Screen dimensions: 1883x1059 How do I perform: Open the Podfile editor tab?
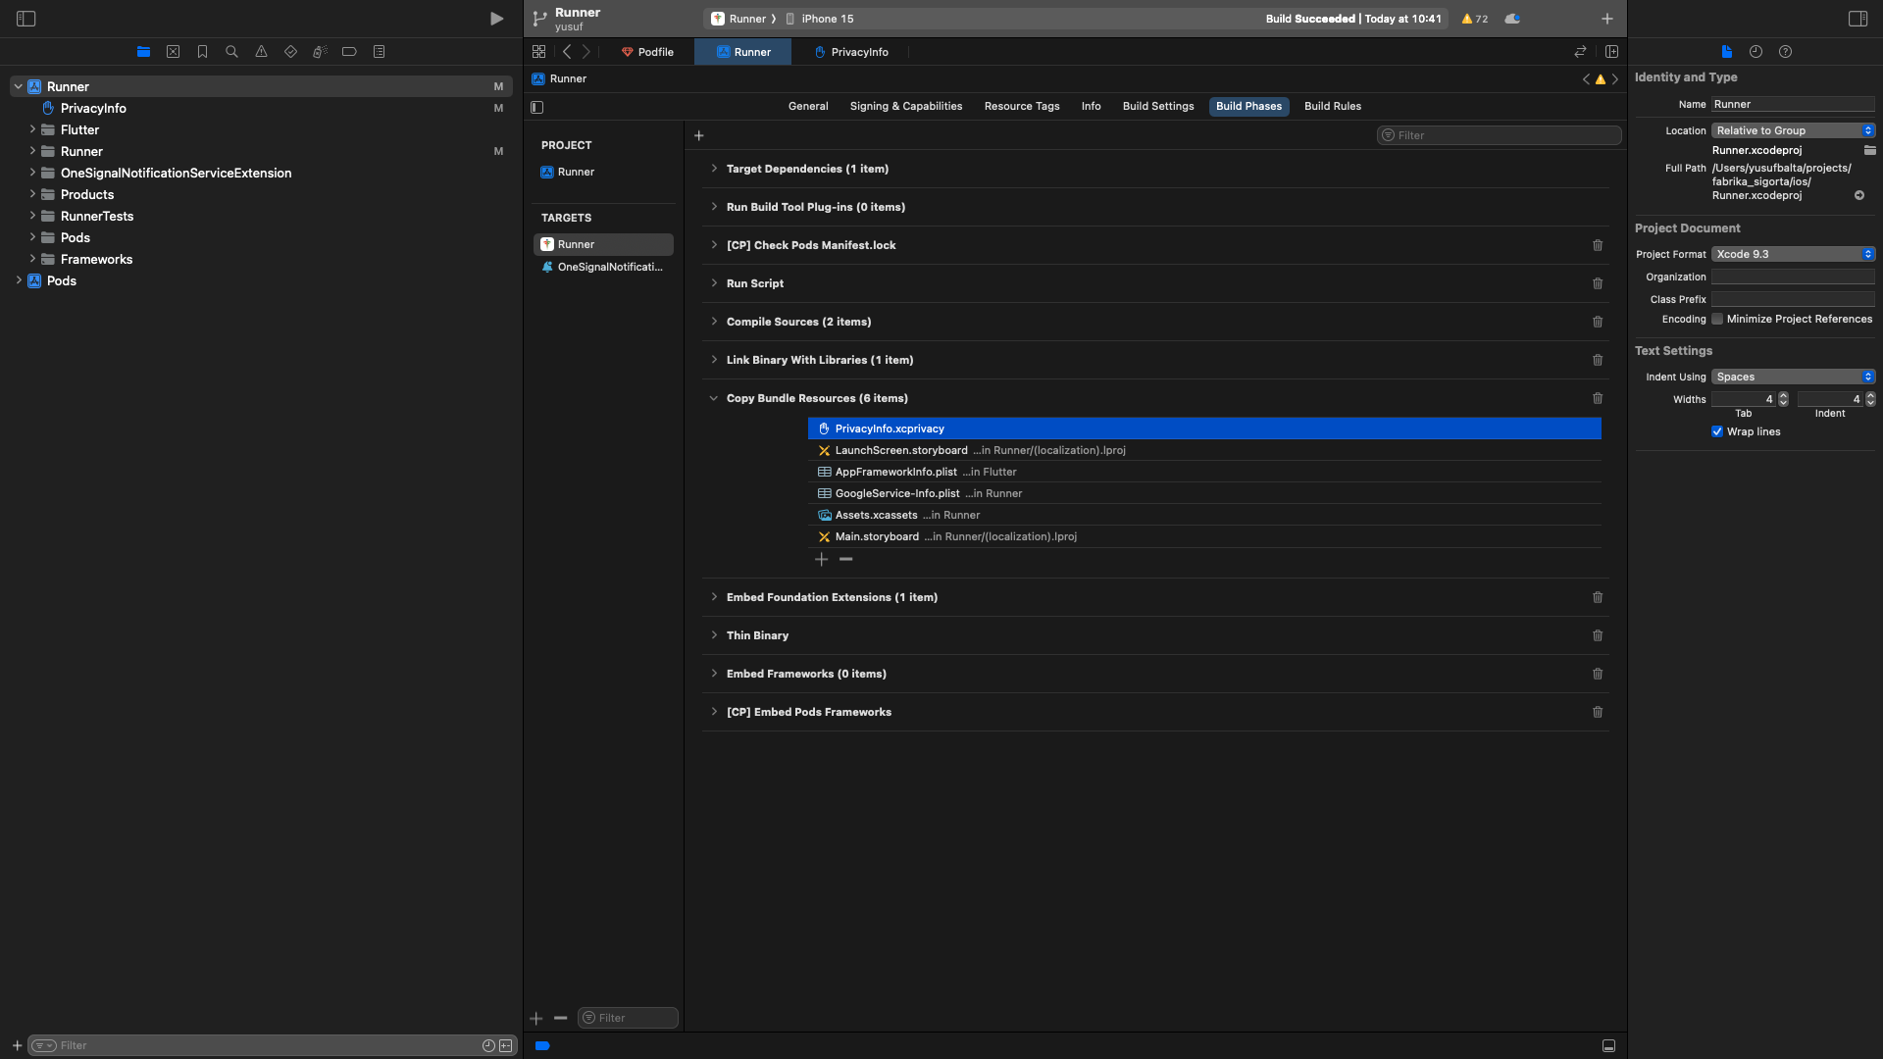tap(647, 52)
